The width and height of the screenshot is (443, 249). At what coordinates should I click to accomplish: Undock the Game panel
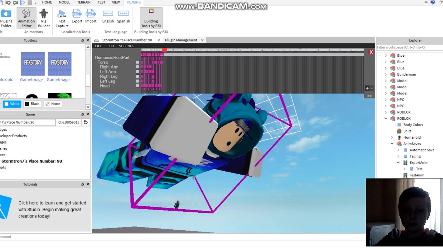[83, 114]
